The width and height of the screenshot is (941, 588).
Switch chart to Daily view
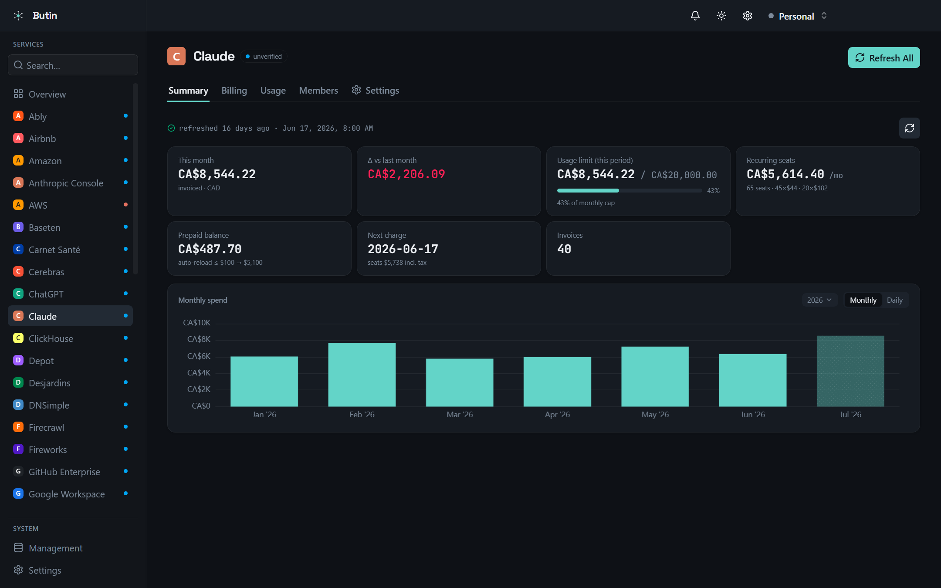point(895,300)
